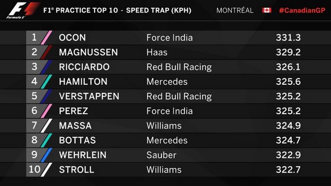Click the teal Mercedes stripe beside HAMILTON
The width and height of the screenshot is (331, 186).
pyautogui.click(x=47, y=82)
